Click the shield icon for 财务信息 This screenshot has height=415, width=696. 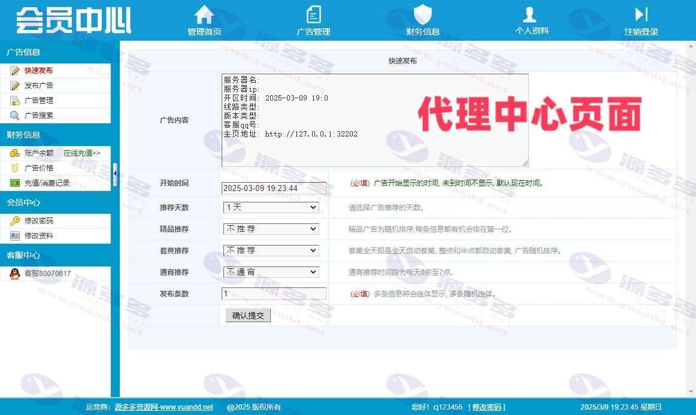[423, 14]
